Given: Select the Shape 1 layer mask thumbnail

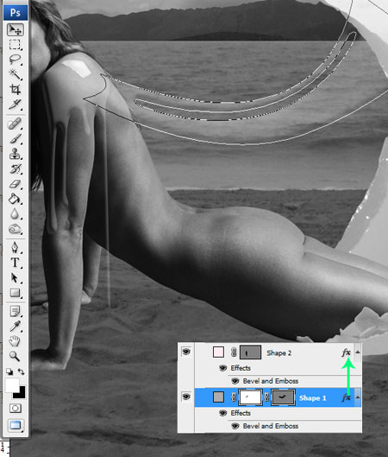Looking at the screenshot, I should coord(250,397).
